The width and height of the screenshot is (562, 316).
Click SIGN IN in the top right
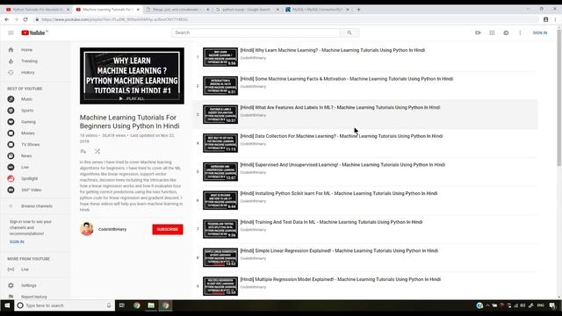[x=540, y=32]
